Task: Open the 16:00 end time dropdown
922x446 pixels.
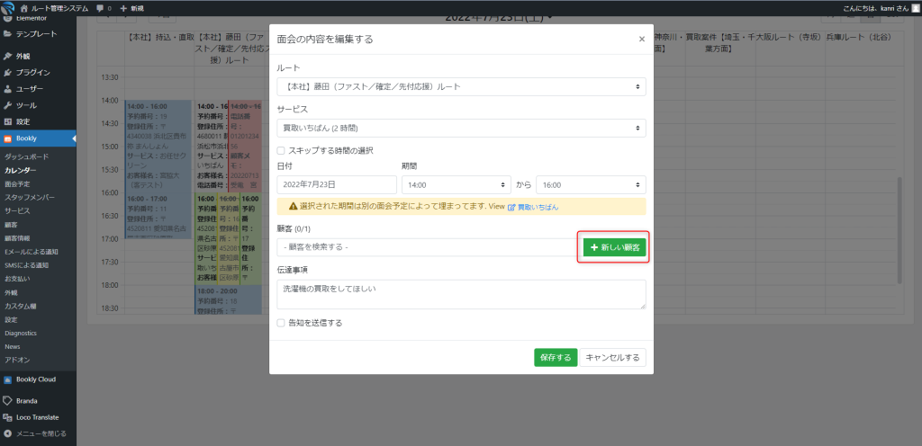Action: [591, 184]
